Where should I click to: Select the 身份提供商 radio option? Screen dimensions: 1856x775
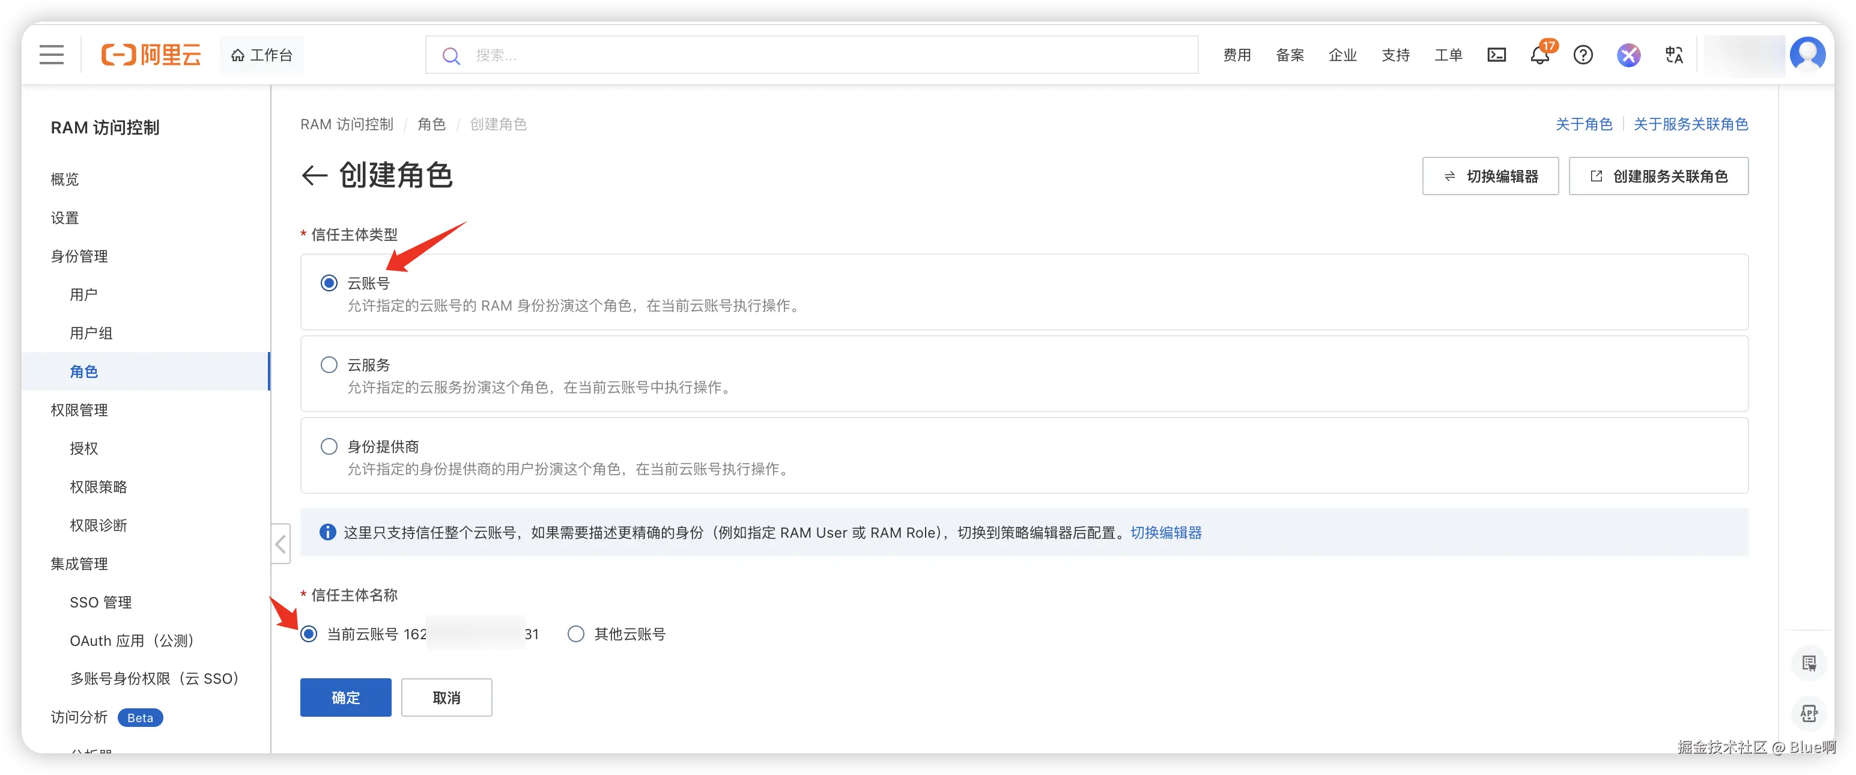point(329,446)
